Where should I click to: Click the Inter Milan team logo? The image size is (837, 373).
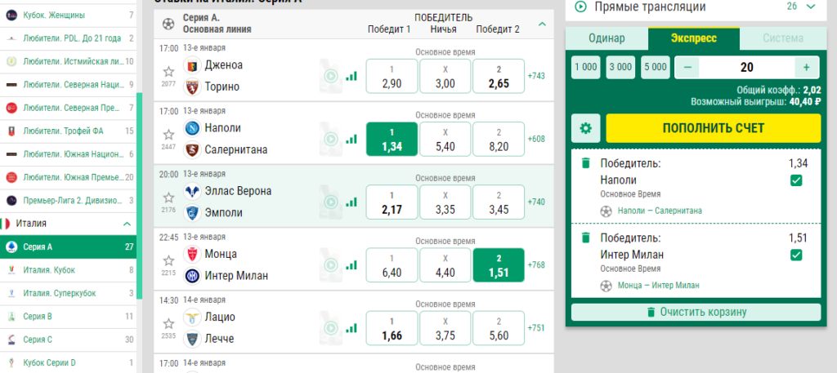(x=192, y=276)
